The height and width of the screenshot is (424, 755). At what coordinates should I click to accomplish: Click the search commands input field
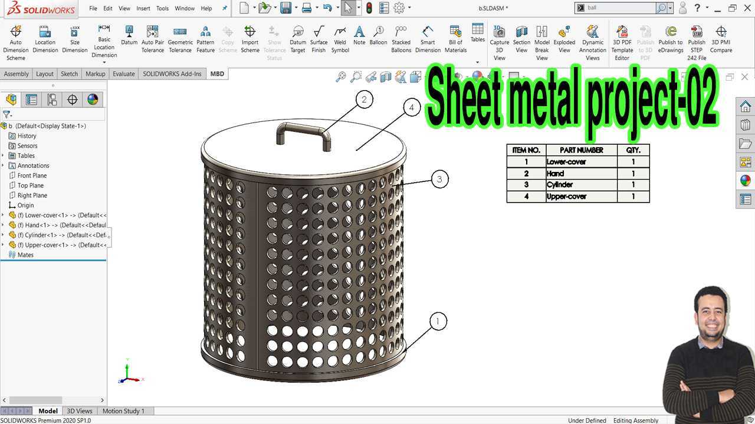(x=621, y=8)
